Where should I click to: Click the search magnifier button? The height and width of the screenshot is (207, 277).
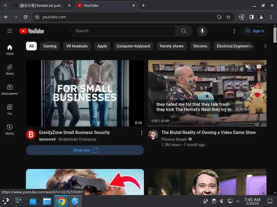click(x=184, y=31)
